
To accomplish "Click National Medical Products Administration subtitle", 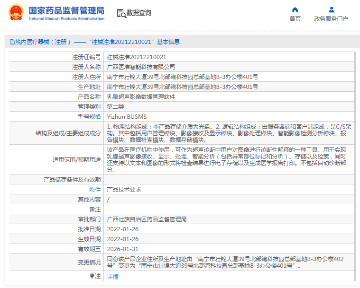I will (x=66, y=19).
